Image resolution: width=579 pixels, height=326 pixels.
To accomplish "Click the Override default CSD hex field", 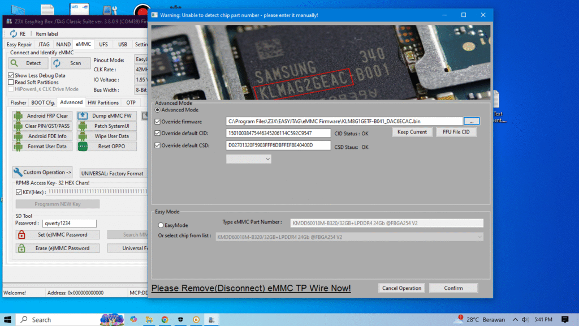I will [278, 145].
